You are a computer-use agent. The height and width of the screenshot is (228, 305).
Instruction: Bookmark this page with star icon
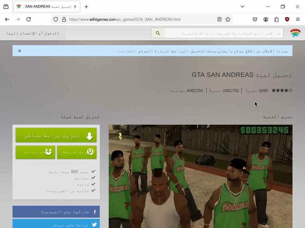click(228, 19)
